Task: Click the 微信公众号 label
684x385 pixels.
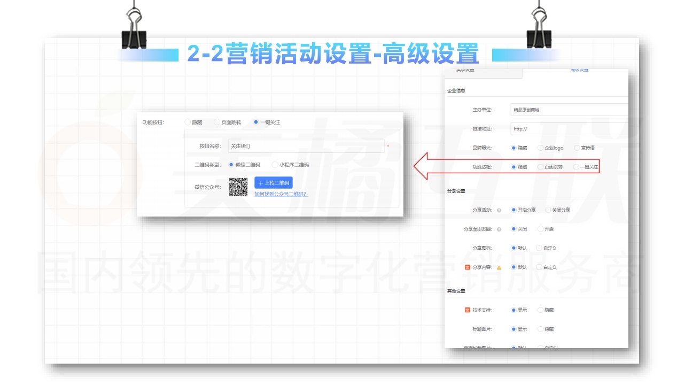Action: (208, 187)
